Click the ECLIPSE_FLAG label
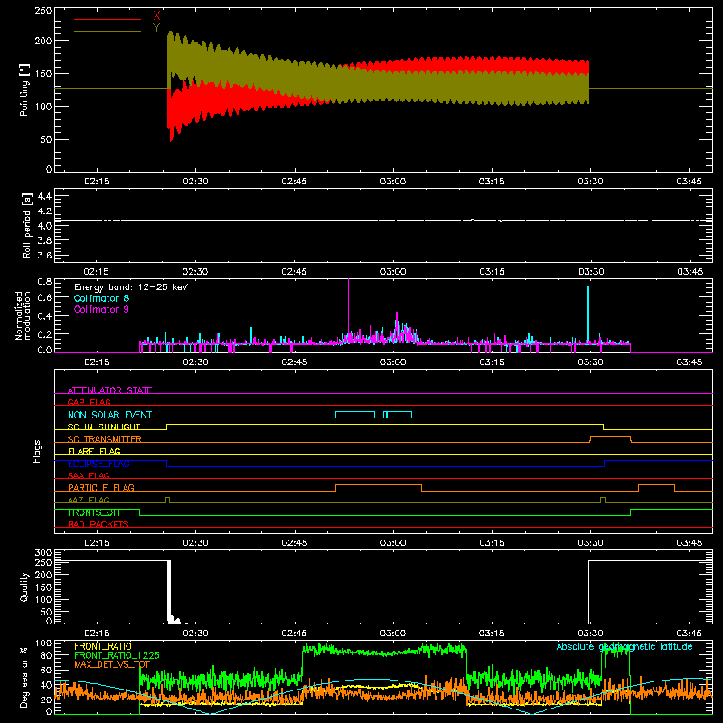The image size is (723, 723). tap(99, 464)
